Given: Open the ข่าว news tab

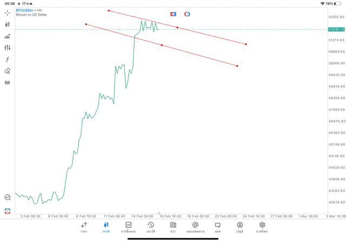Looking at the screenshot, I should [173, 227].
